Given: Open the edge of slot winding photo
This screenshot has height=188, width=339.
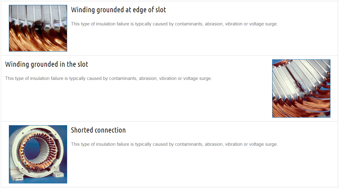Looking at the screenshot, I should point(38,28).
